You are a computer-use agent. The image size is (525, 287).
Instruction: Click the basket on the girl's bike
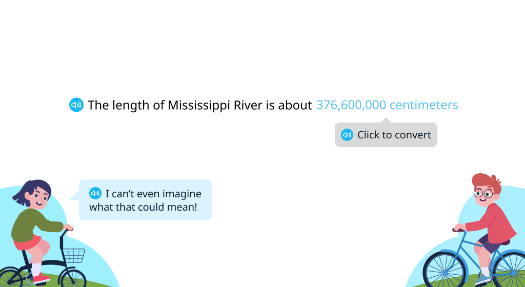74,256
